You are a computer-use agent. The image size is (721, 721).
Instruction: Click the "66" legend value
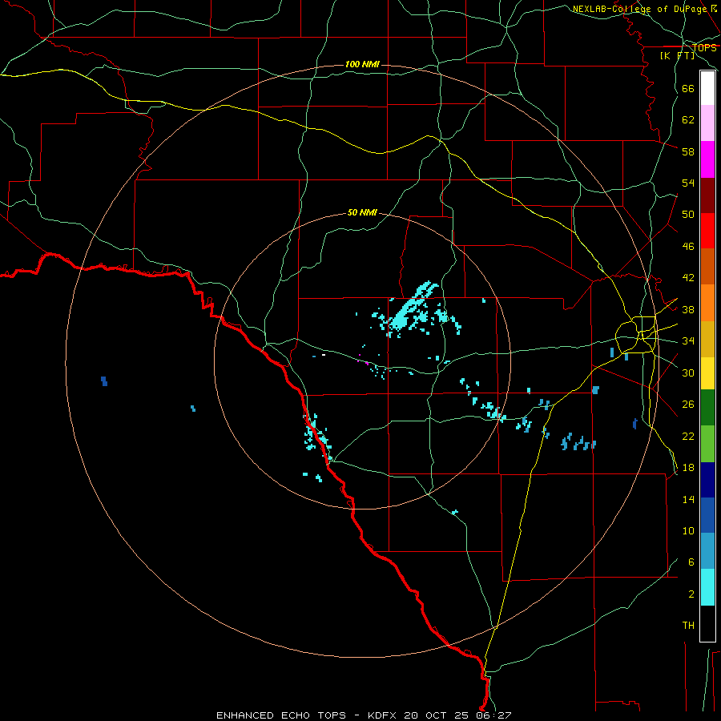(x=688, y=88)
